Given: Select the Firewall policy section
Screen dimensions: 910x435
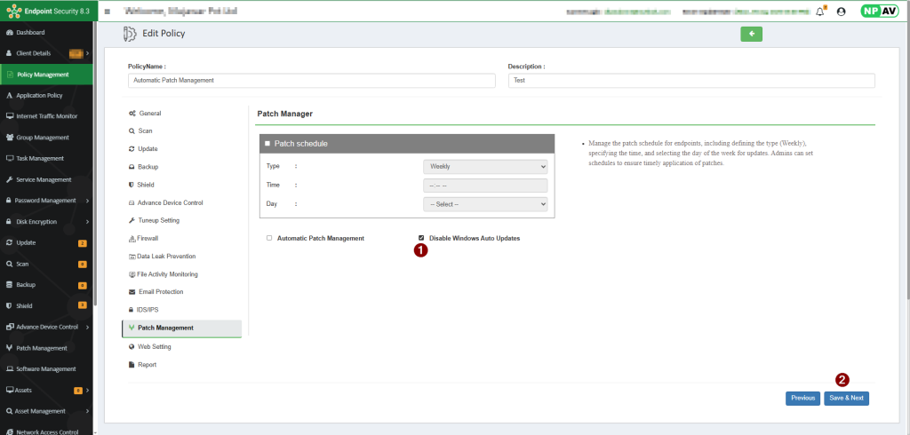Looking at the screenshot, I should coord(148,238).
